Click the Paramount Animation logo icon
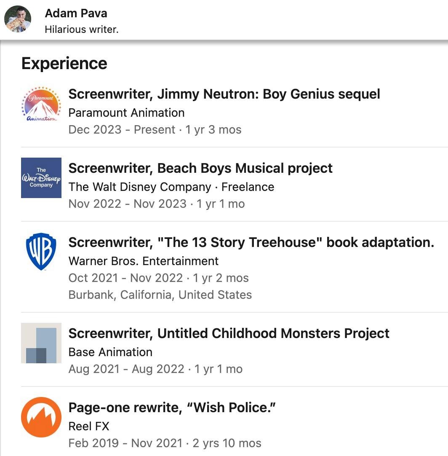The height and width of the screenshot is (456, 448). [41, 104]
